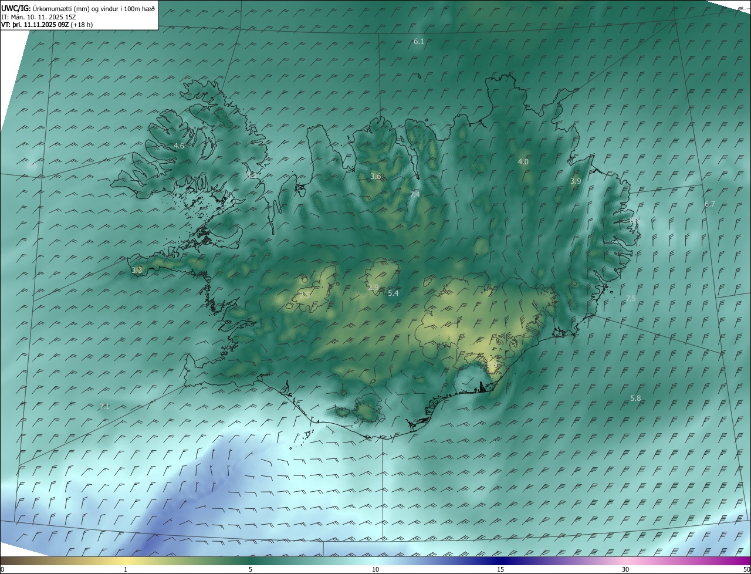Image resolution: width=751 pixels, height=574 pixels.
Task: Click the map value 7.5
Action: 631,298
